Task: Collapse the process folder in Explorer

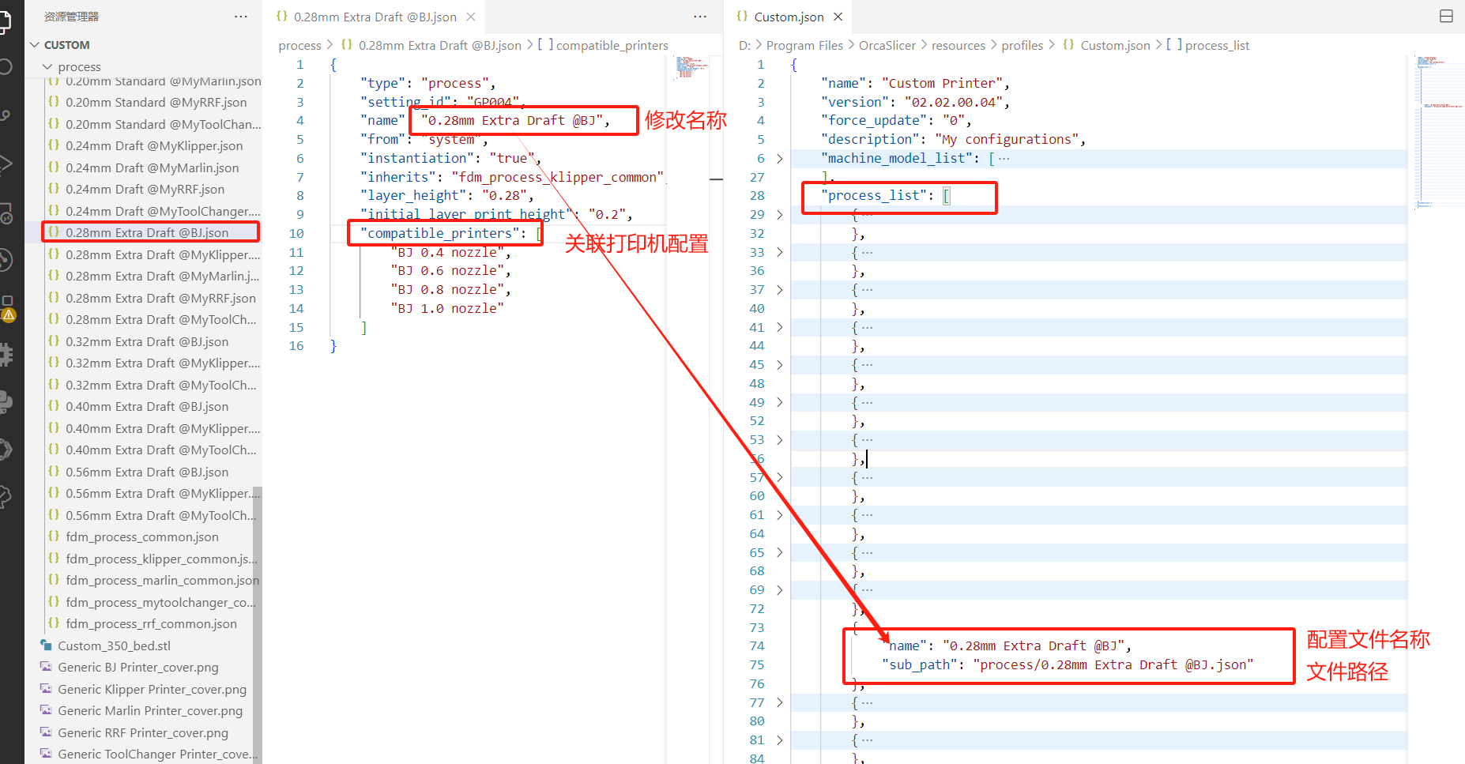Action: 48,67
